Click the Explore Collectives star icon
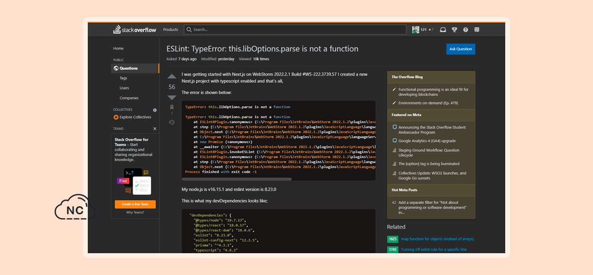Viewport: 593px width, 275px height. pyautogui.click(x=116, y=117)
